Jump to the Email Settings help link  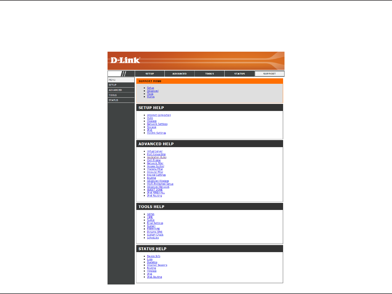pyautogui.click(x=155, y=223)
